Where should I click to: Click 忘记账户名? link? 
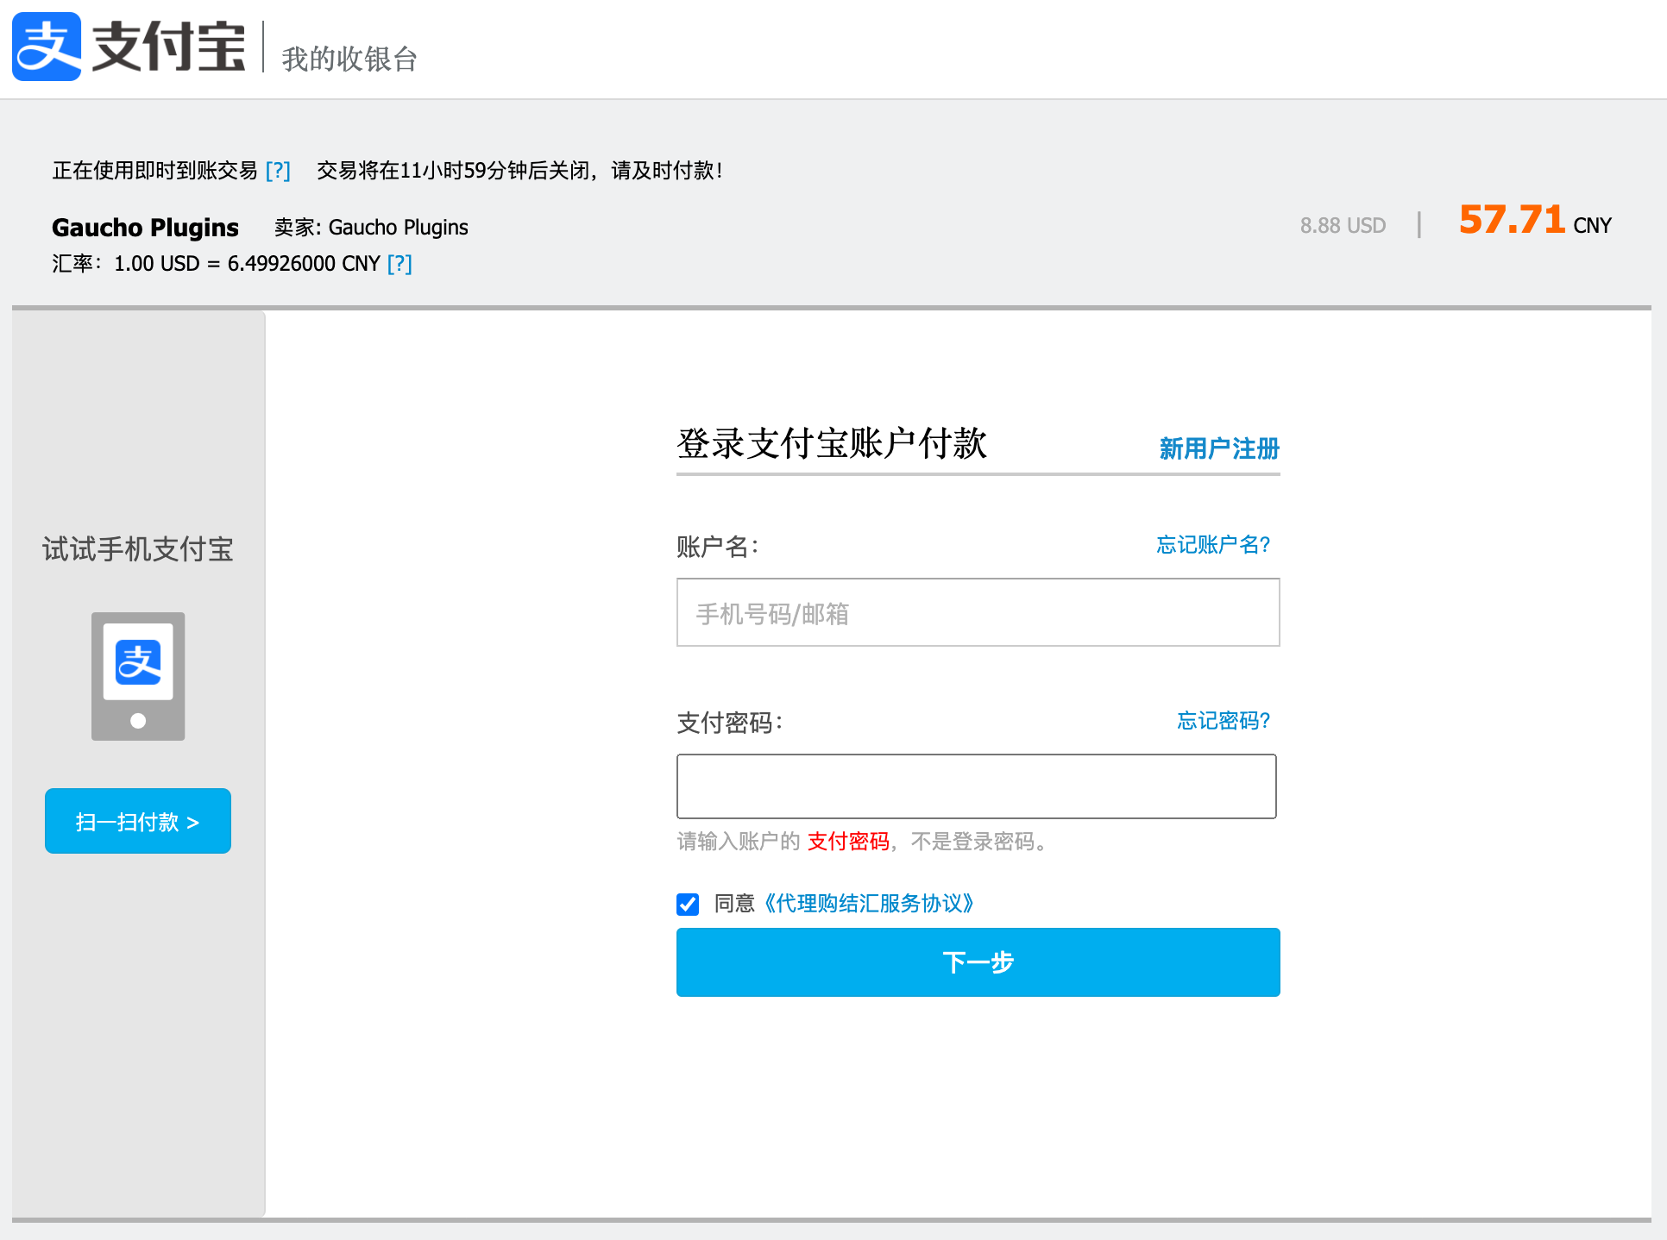pos(1213,545)
